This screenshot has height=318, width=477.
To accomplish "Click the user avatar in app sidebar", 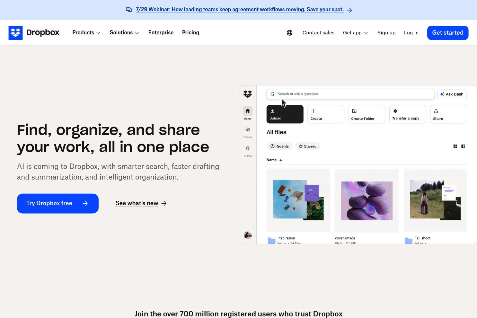I will click(248, 235).
